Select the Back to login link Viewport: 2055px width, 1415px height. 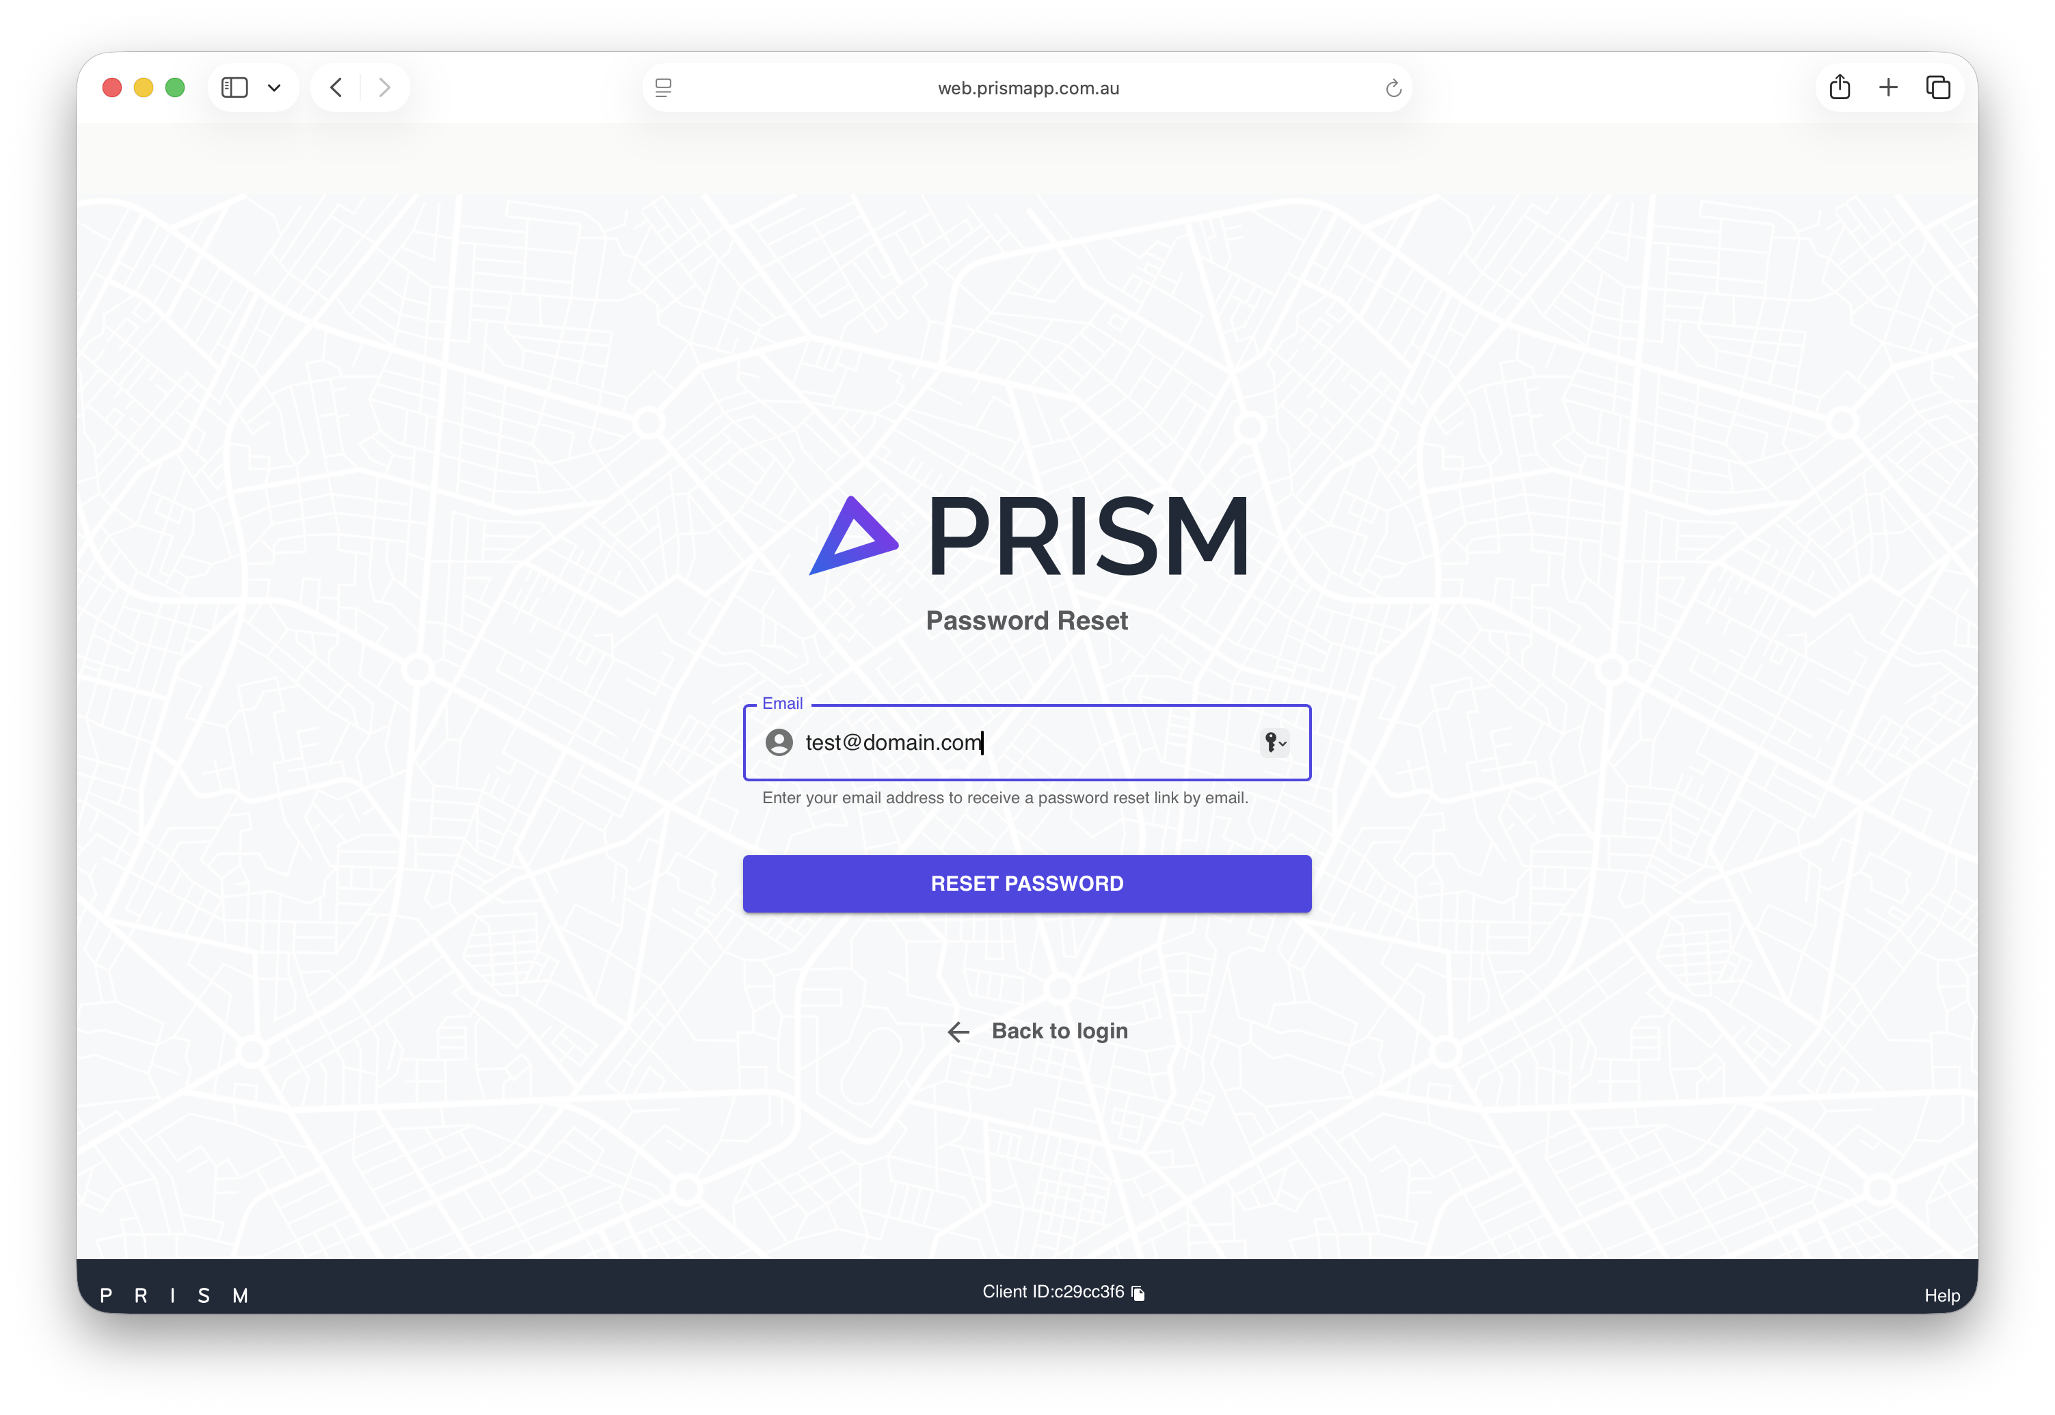1060,1030
